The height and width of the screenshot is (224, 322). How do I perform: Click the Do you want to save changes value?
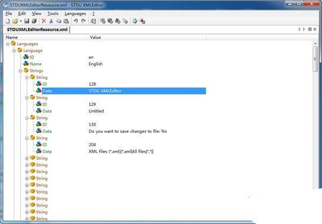coord(128,131)
